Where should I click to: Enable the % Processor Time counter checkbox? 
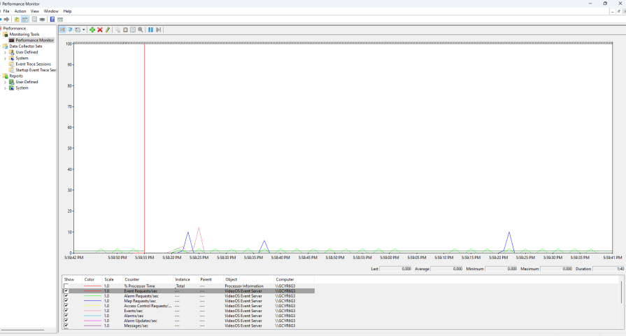(66, 286)
